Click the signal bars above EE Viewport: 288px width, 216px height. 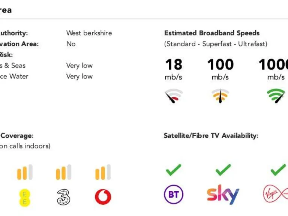[25, 172]
